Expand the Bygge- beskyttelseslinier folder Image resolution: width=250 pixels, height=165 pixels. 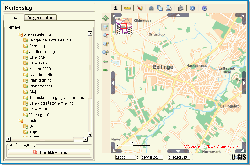pyautogui.click(x=26, y=40)
